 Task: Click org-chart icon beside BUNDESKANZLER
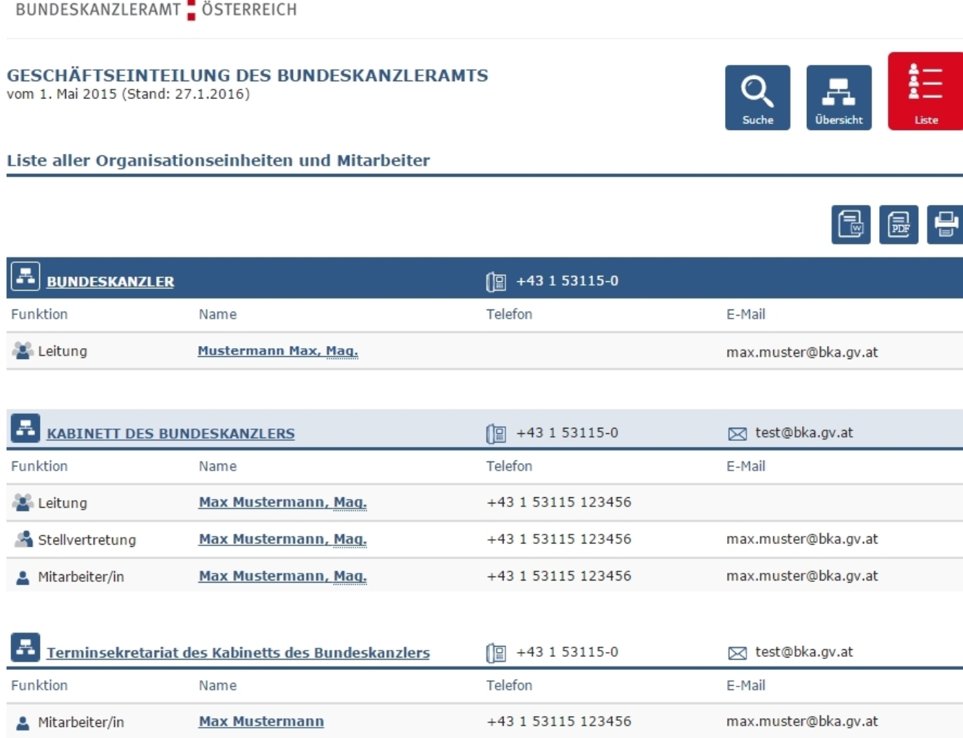pos(25,276)
